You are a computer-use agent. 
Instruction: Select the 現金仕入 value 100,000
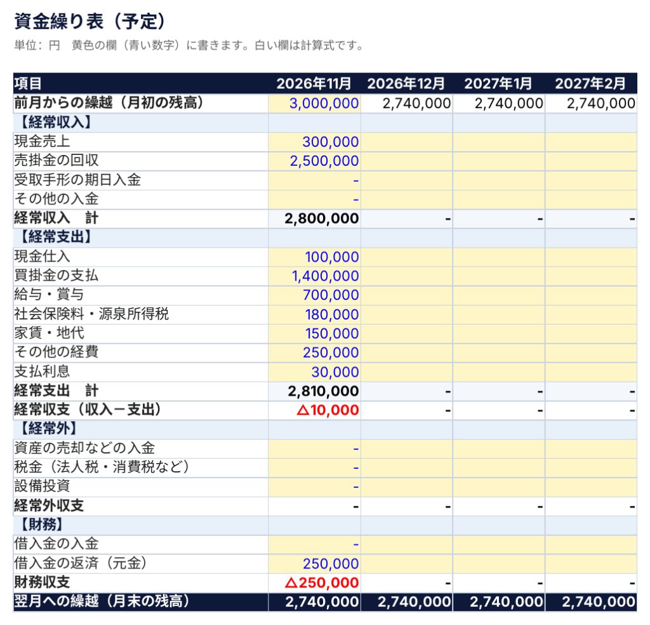click(314, 257)
